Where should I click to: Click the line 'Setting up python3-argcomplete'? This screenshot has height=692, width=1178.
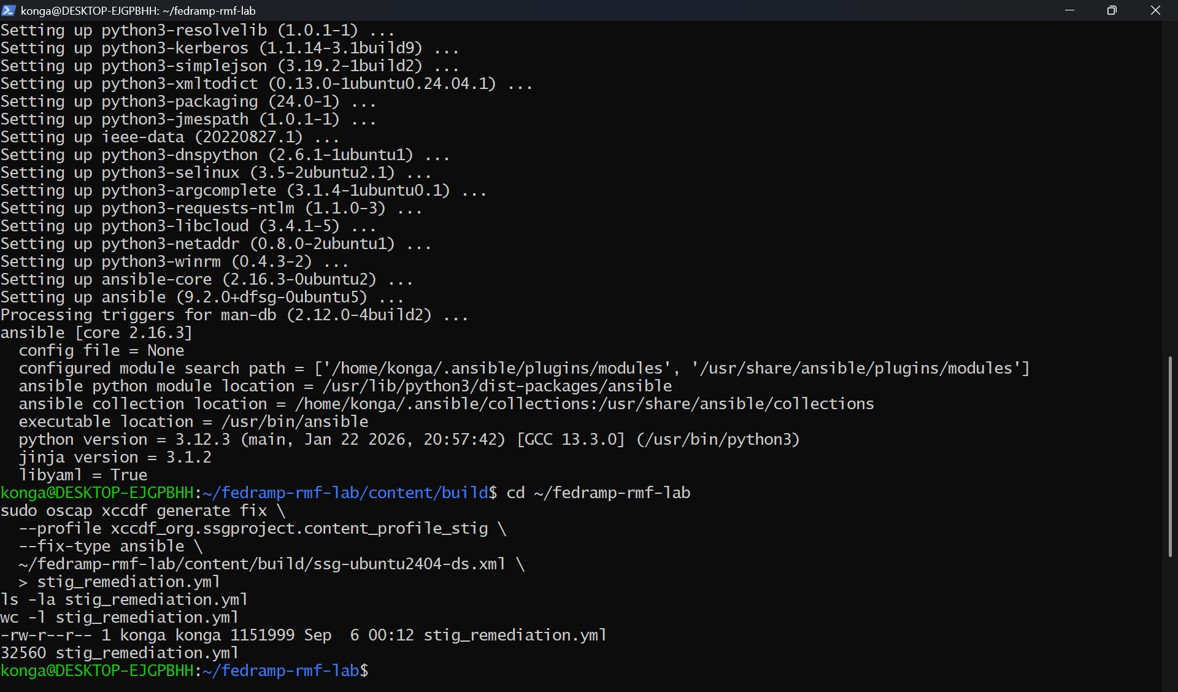pos(244,190)
